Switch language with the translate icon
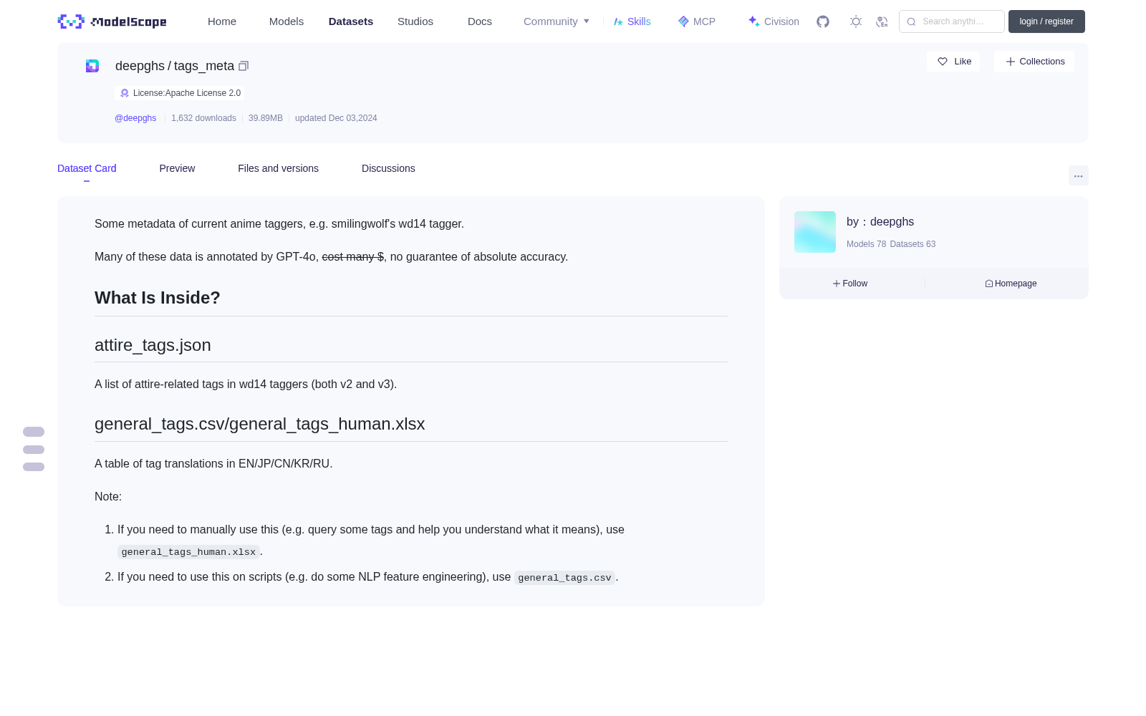This screenshot has height=716, width=1146. [x=882, y=21]
